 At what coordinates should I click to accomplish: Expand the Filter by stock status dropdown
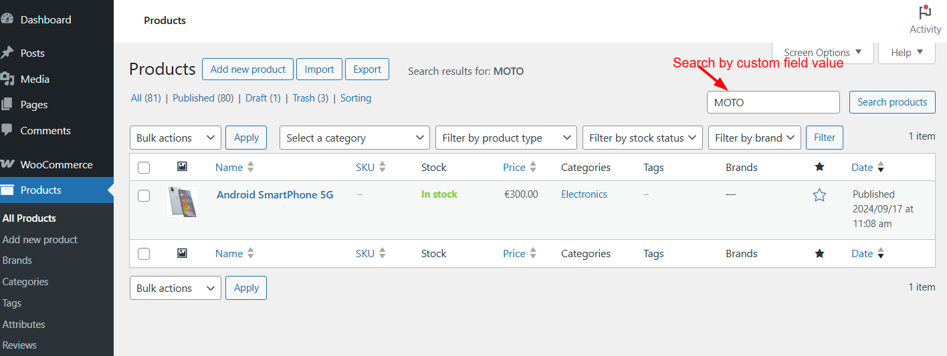click(x=643, y=138)
